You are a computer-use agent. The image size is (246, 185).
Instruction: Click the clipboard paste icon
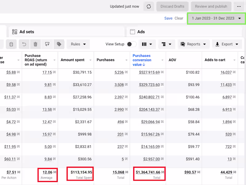click(x=11, y=44)
